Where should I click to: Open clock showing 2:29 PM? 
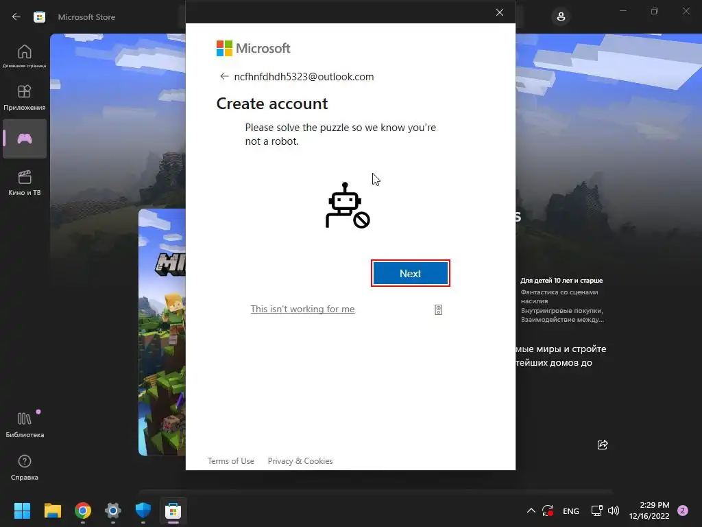click(649, 511)
